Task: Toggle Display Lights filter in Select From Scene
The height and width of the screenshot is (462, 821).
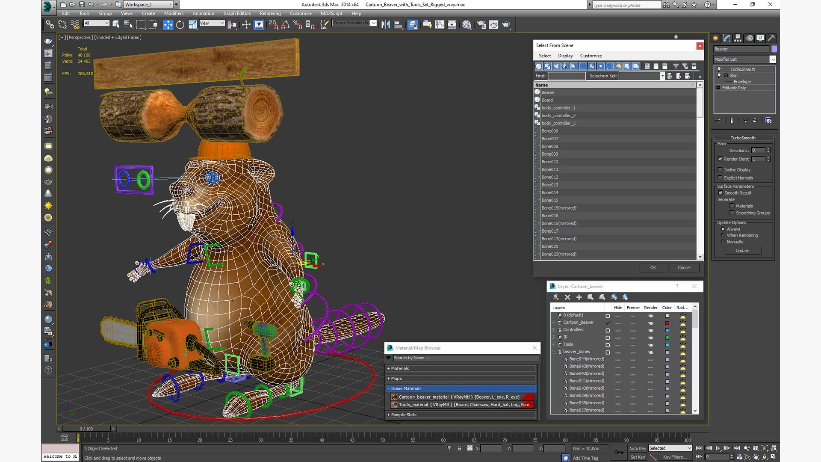Action: point(556,66)
